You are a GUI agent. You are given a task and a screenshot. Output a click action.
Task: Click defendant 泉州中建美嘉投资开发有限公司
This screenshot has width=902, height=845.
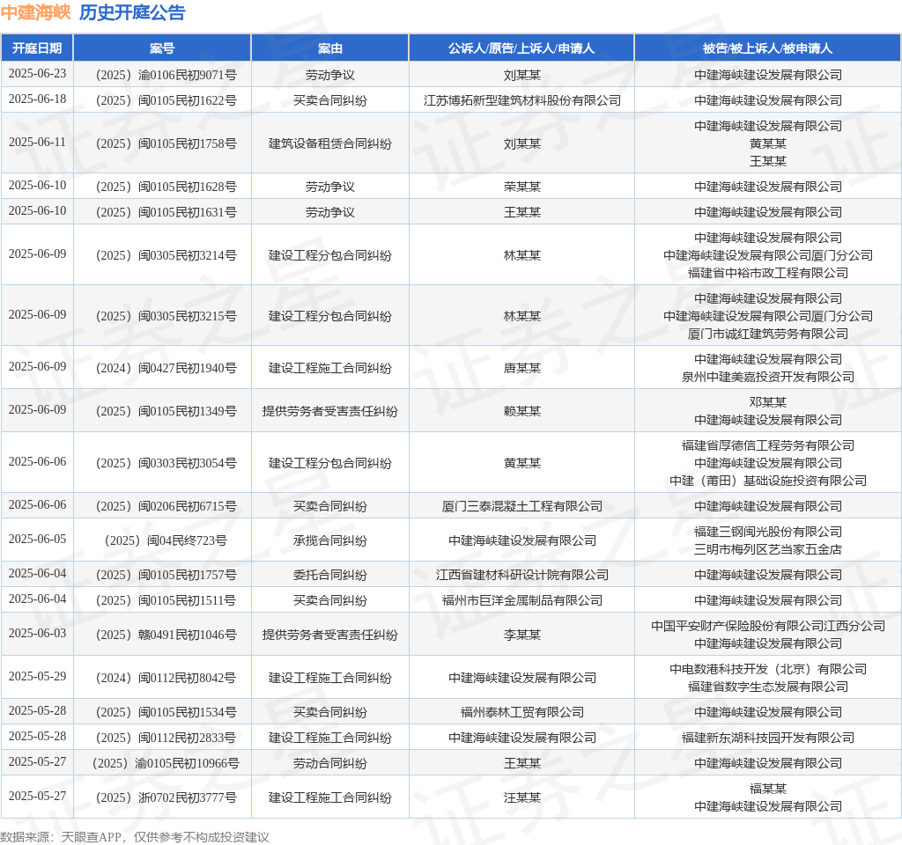pos(767,377)
